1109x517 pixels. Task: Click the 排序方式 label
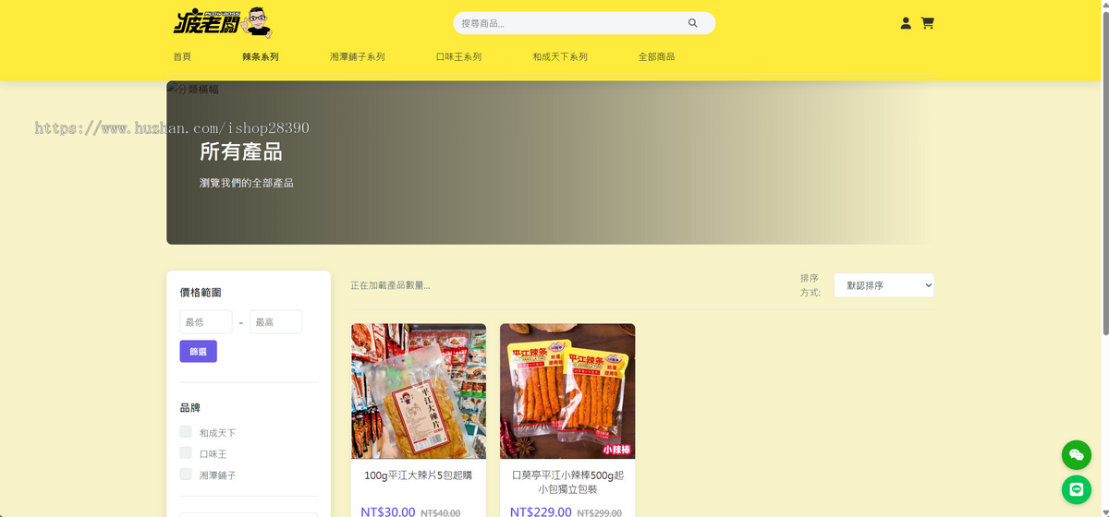coord(810,285)
